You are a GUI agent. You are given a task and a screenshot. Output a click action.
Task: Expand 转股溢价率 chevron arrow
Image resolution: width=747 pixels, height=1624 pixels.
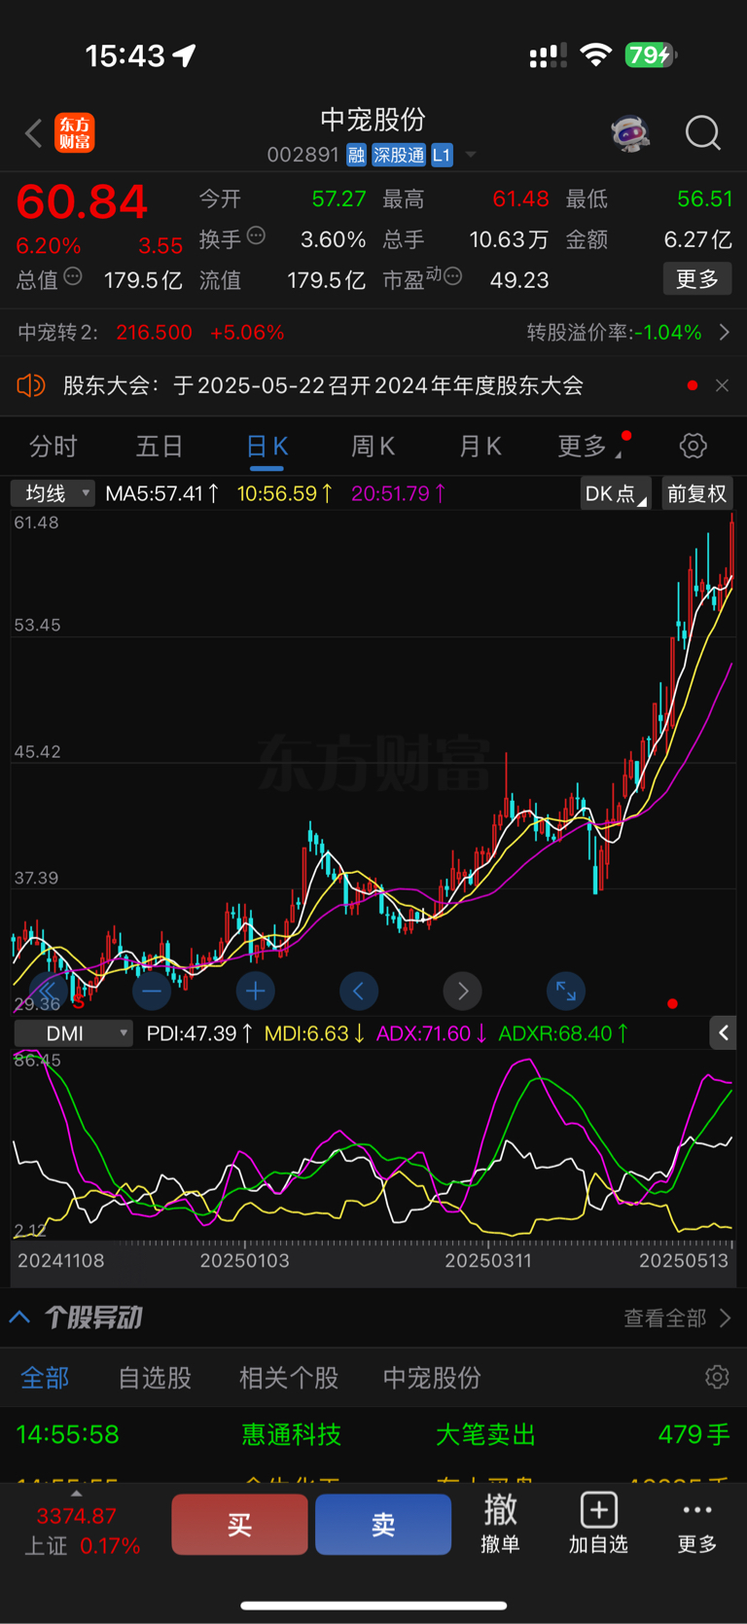coord(724,333)
